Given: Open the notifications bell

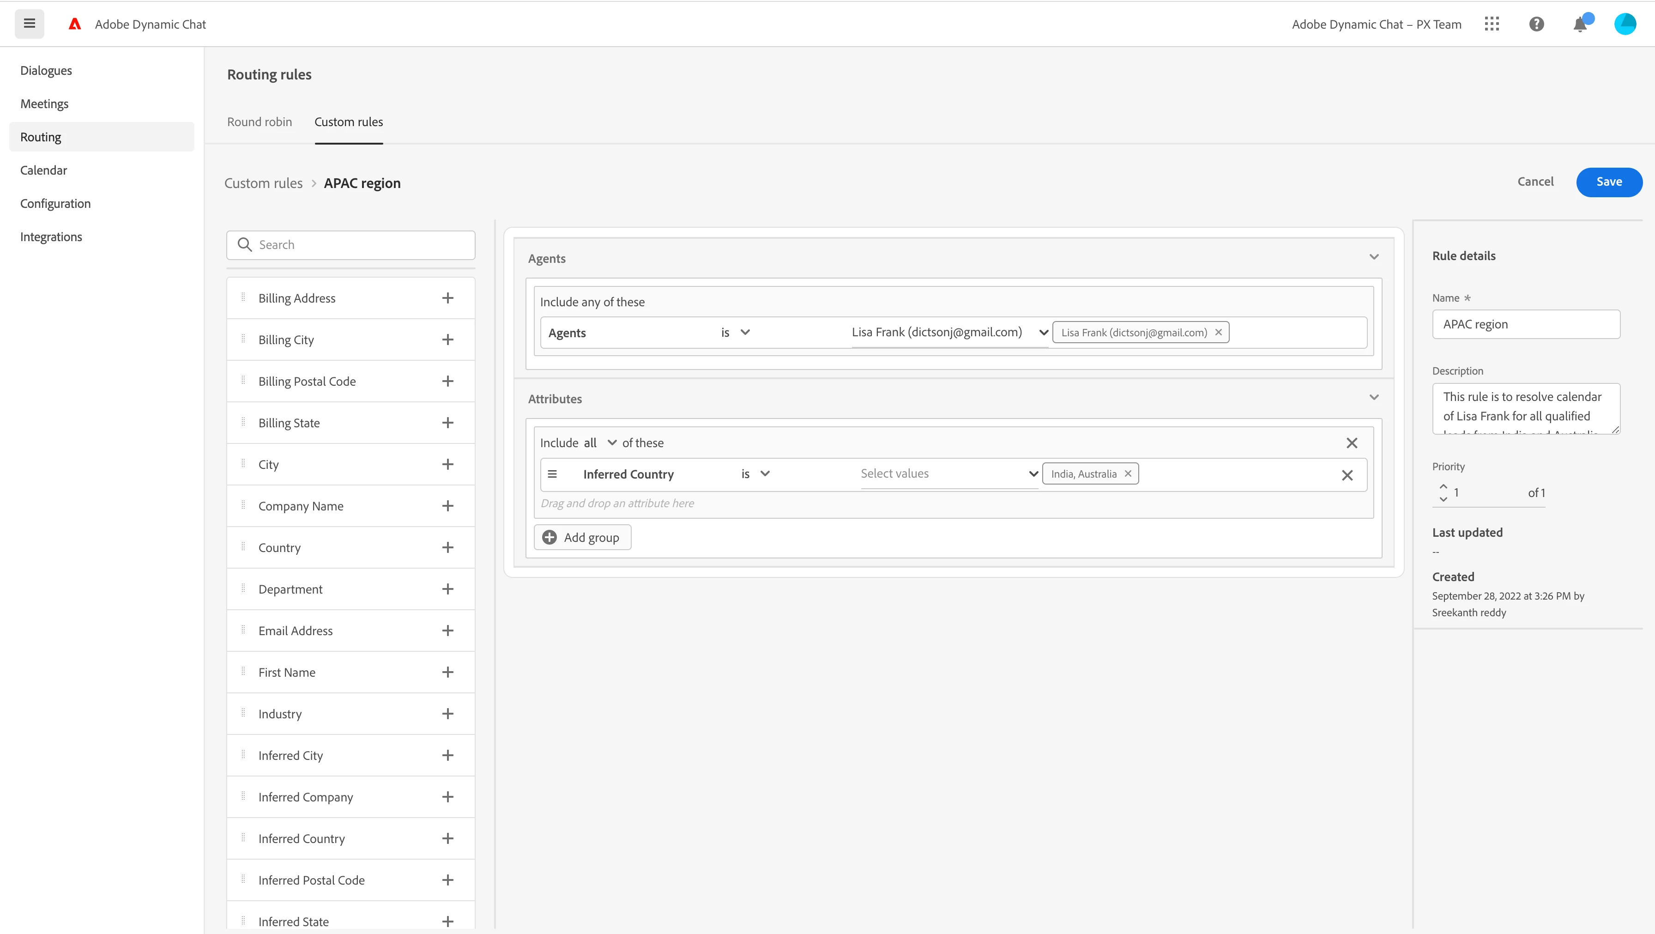Looking at the screenshot, I should click(1580, 24).
